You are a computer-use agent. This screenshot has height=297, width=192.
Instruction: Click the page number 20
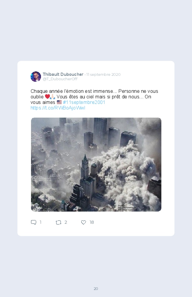pos(96,288)
